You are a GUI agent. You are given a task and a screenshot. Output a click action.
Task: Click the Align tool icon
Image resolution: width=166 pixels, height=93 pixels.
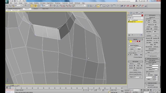click(91, 6)
